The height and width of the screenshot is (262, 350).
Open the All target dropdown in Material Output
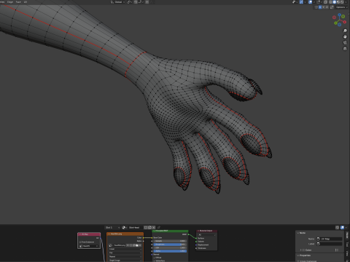(207, 235)
